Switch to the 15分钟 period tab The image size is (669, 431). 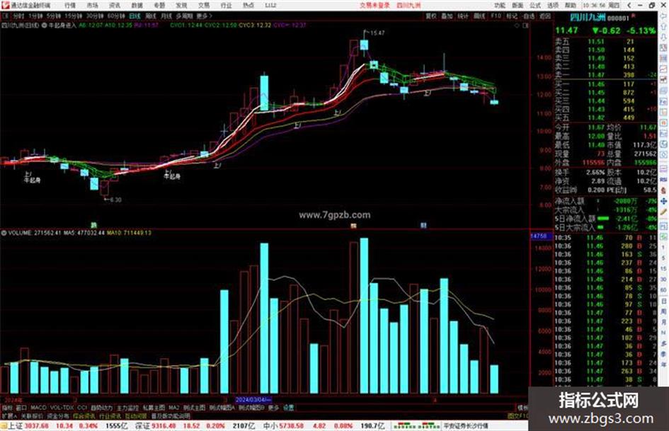74,16
